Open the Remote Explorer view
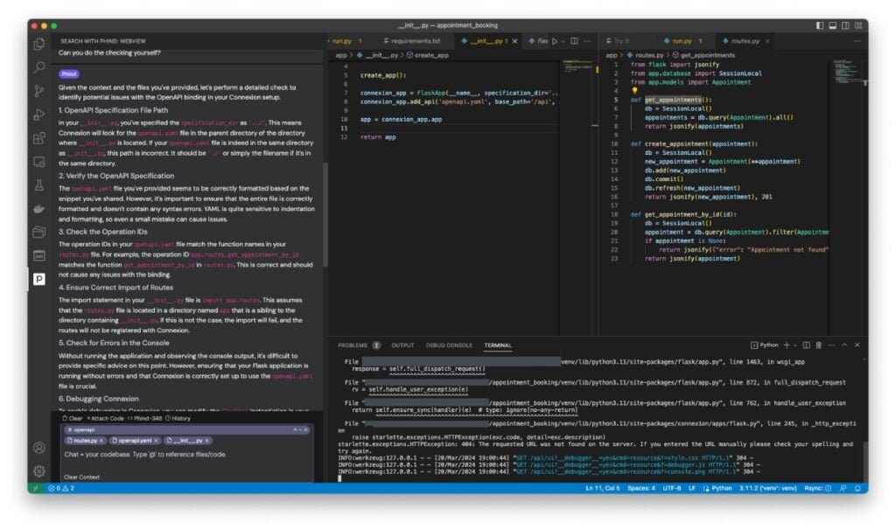896x530 pixels. point(38,162)
